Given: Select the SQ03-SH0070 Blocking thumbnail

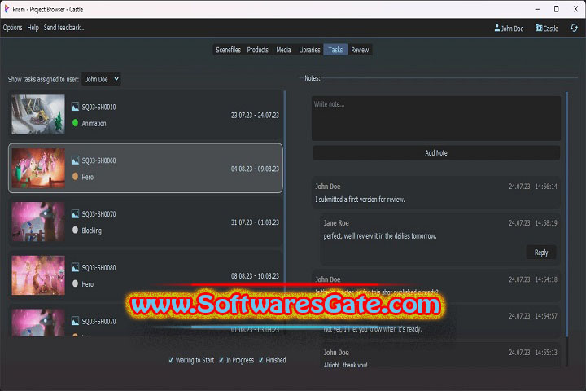Looking at the screenshot, I should [x=38, y=222].
